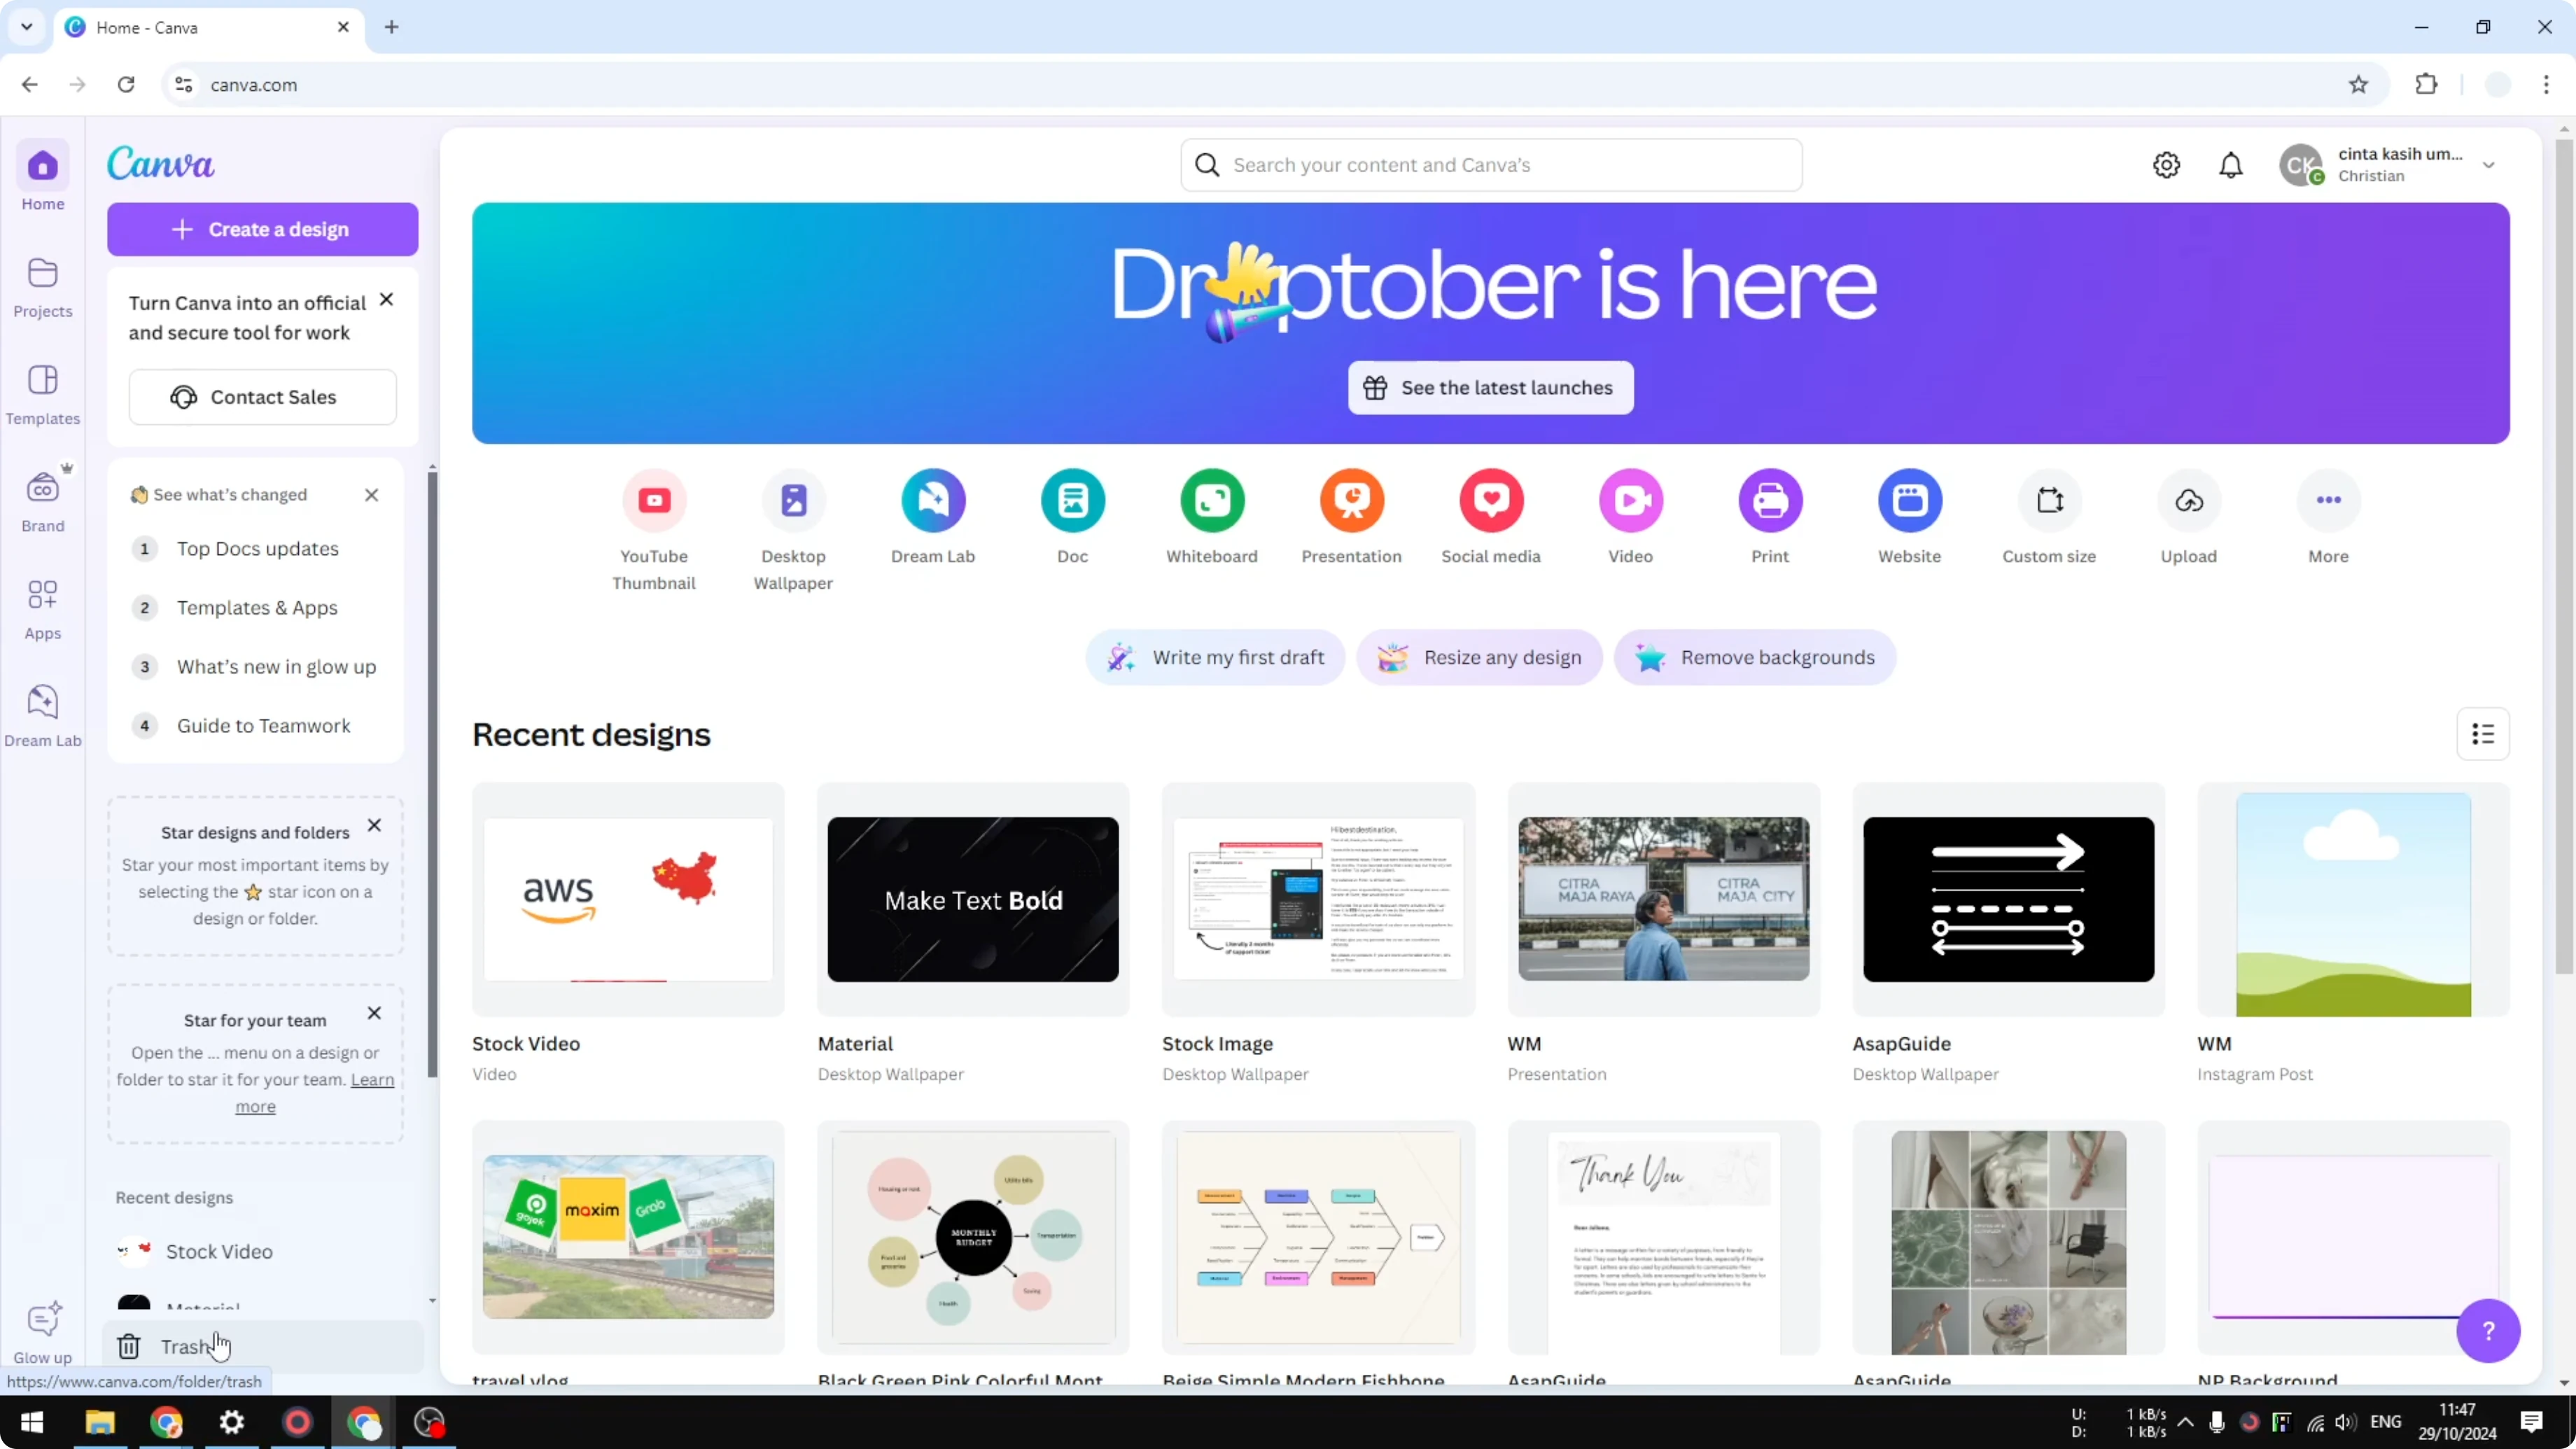The height and width of the screenshot is (1449, 2576).
Task: Click the Create a design button
Action: click(x=262, y=229)
